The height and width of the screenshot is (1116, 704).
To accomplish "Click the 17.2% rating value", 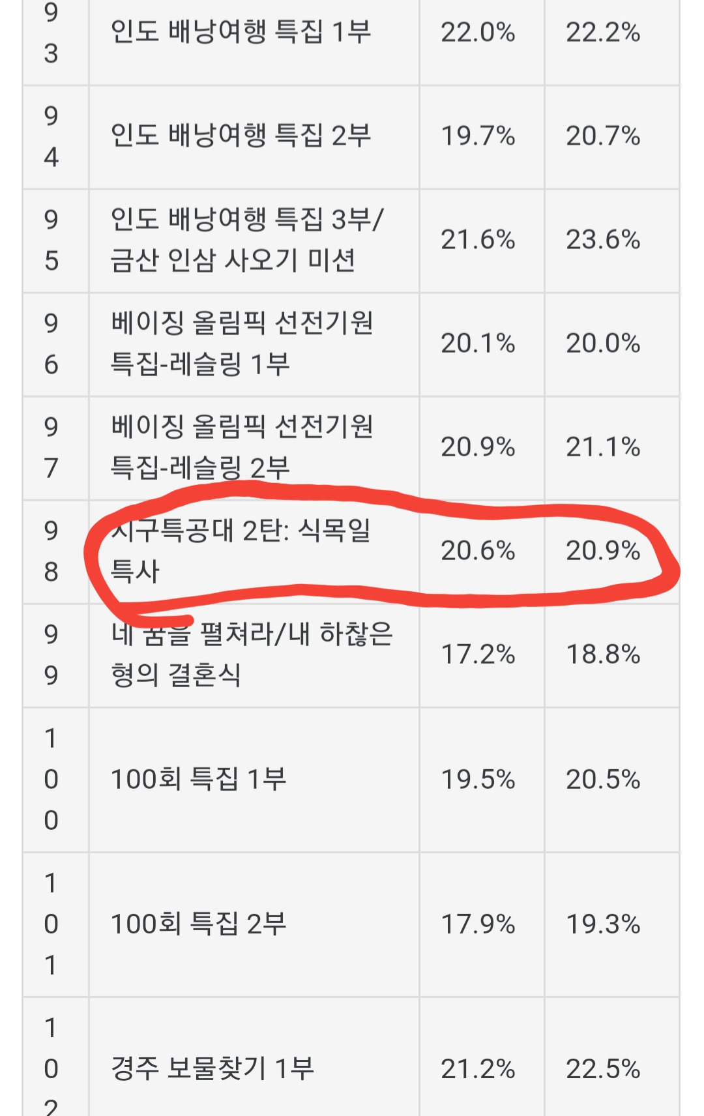I will tap(478, 654).
